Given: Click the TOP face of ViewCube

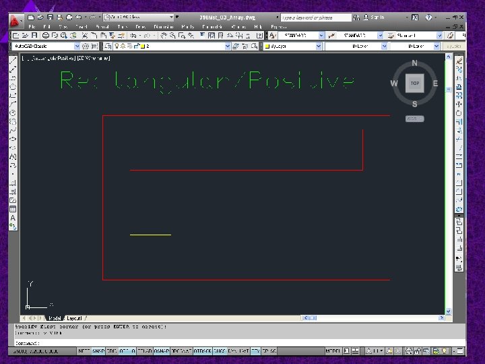Looking at the screenshot, I should point(415,84).
